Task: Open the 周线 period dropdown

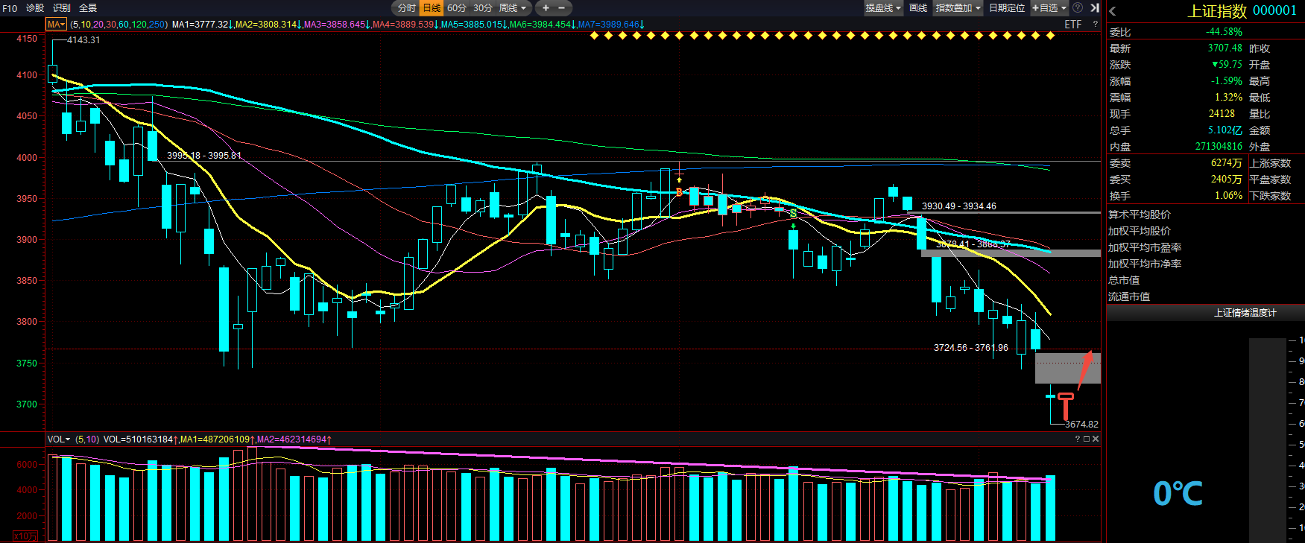Action: [x=513, y=7]
